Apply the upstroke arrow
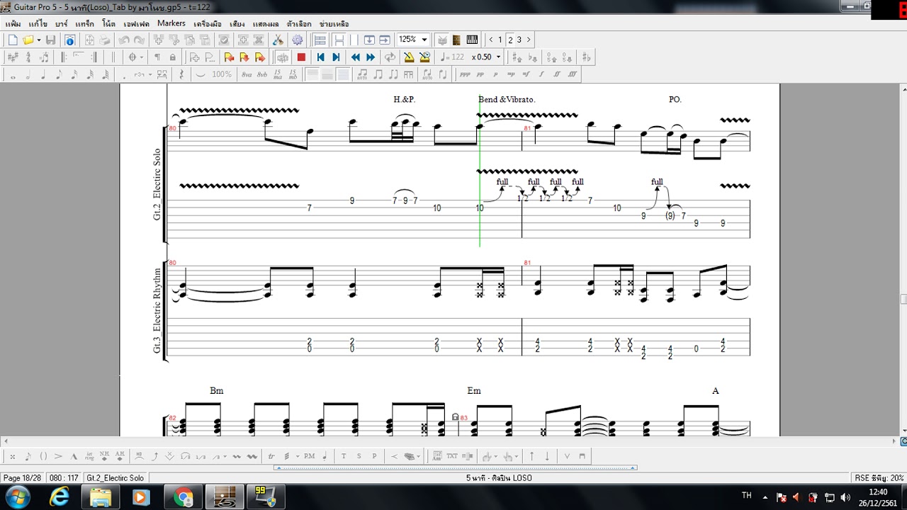 (531, 456)
